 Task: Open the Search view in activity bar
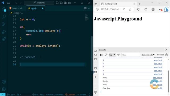point(4,17)
